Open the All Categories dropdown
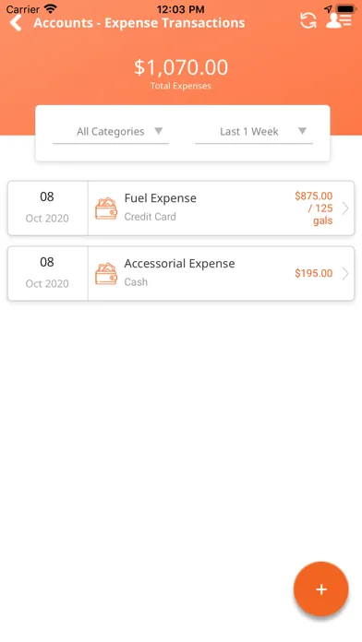The height and width of the screenshot is (642, 362). pos(111,132)
